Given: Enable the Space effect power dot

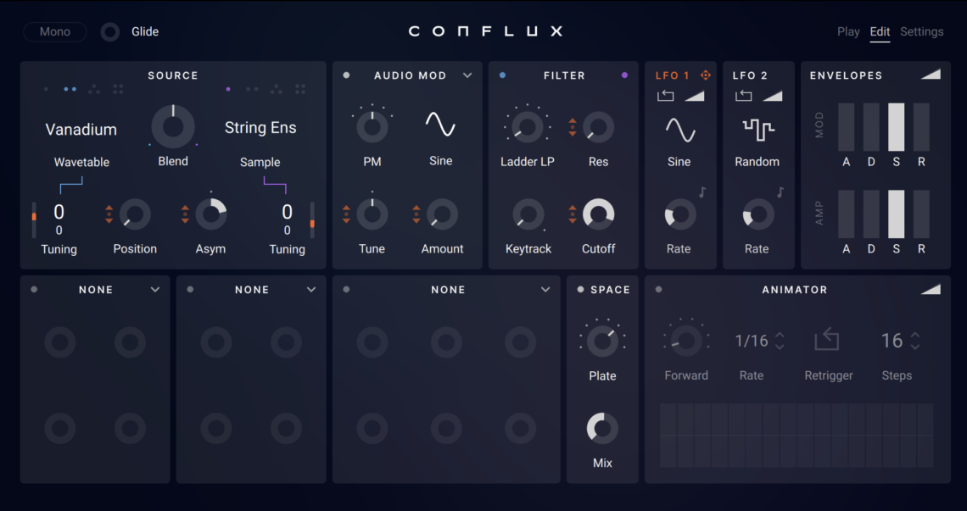Looking at the screenshot, I should (581, 290).
